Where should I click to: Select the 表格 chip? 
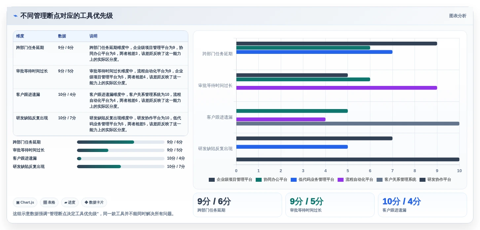(x=49, y=203)
